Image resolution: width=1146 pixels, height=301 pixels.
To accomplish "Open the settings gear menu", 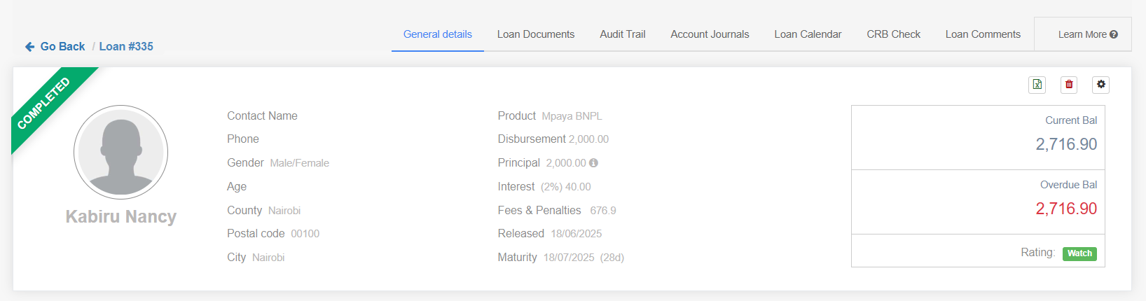I will [x=1101, y=85].
